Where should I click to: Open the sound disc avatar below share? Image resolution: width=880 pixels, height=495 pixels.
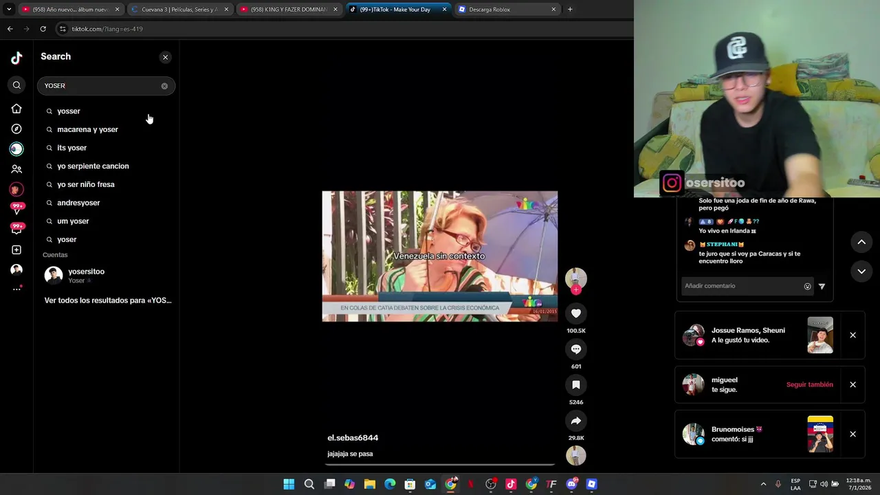[576, 455]
